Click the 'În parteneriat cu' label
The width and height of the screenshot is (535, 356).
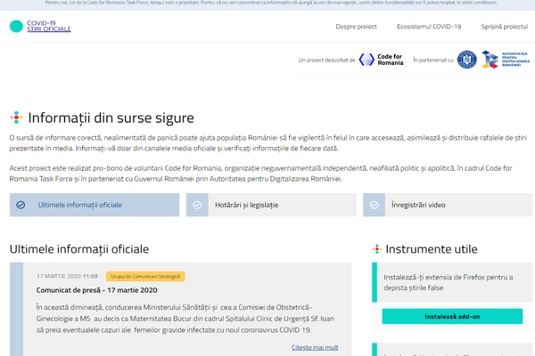point(433,60)
